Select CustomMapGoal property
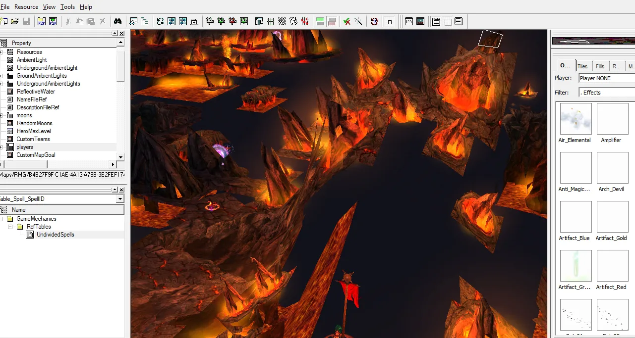 [36, 155]
